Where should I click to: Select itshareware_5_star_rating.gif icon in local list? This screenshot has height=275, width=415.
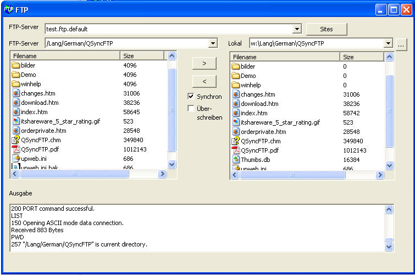coord(236,122)
